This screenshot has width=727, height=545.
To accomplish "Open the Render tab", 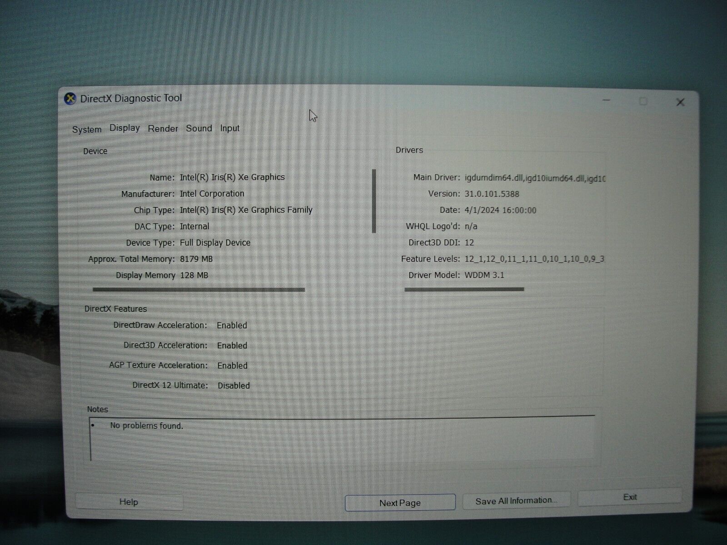I will pos(163,129).
